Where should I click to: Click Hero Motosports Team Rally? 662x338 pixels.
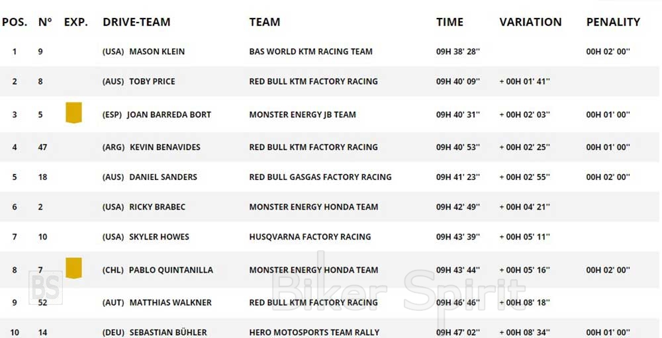point(314,333)
